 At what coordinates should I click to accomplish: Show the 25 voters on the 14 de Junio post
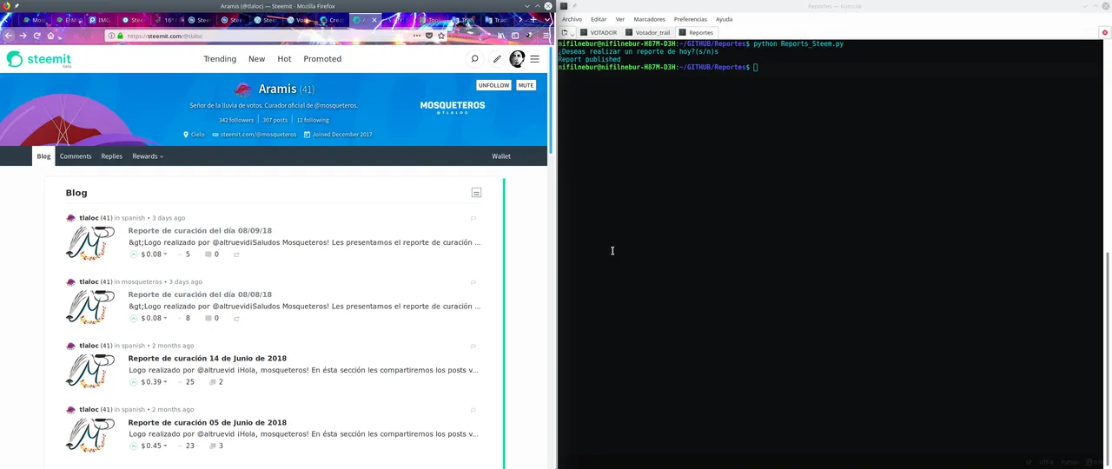coord(186,382)
